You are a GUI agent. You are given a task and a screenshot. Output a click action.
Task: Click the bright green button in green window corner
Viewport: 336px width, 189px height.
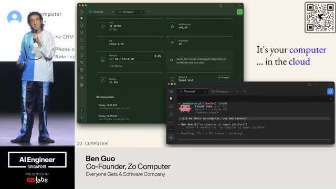(239, 12)
